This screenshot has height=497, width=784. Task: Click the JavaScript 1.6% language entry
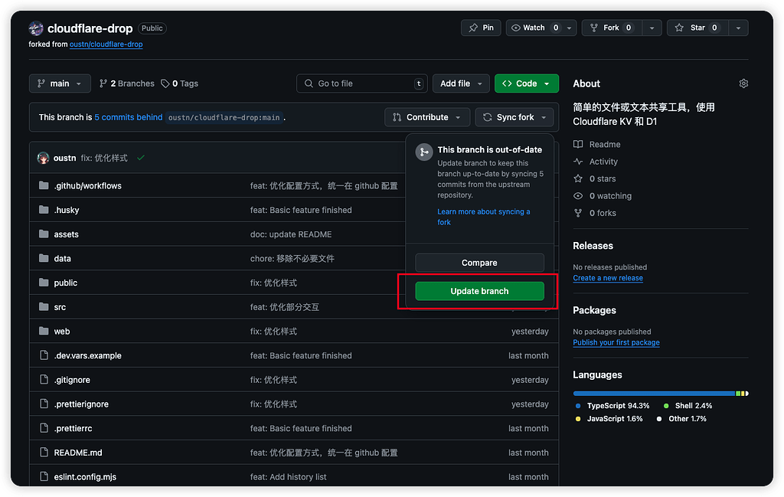(x=609, y=418)
